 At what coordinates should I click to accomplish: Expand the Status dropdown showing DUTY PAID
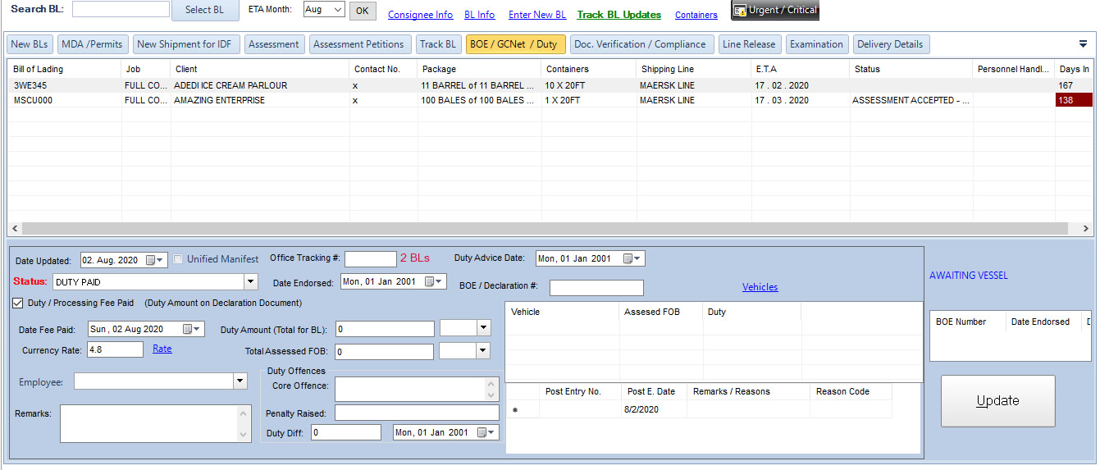[x=250, y=282]
